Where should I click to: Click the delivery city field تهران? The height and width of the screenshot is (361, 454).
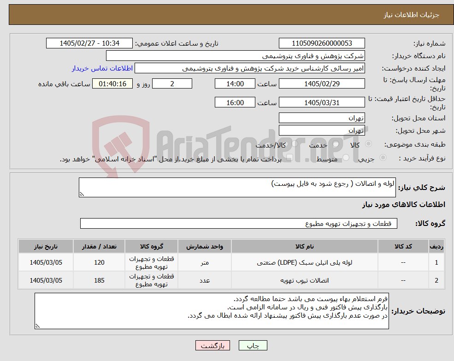pos(322,130)
